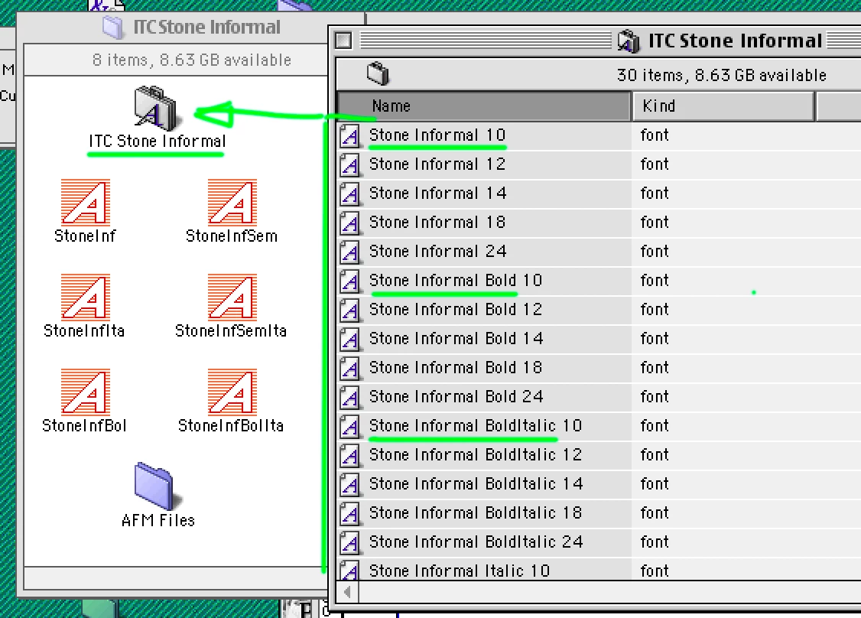Select the StoneInfSemIta font file icon
861x618 pixels.
232,298
